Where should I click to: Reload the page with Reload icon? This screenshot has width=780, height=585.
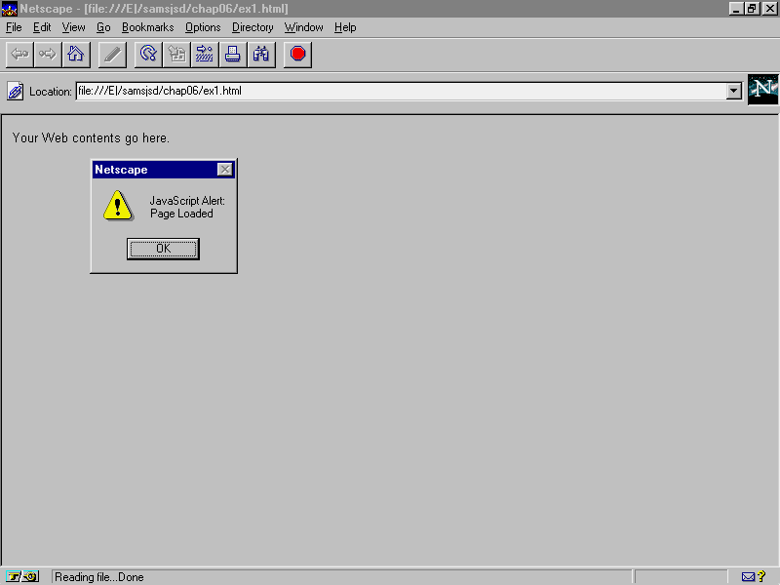[148, 54]
